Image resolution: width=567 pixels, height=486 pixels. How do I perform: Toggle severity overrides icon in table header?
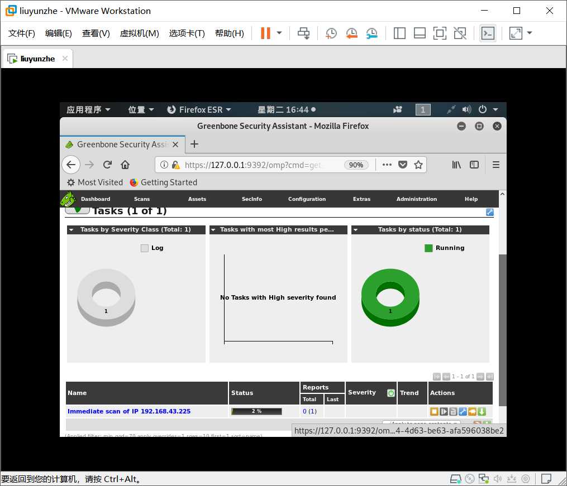click(391, 393)
